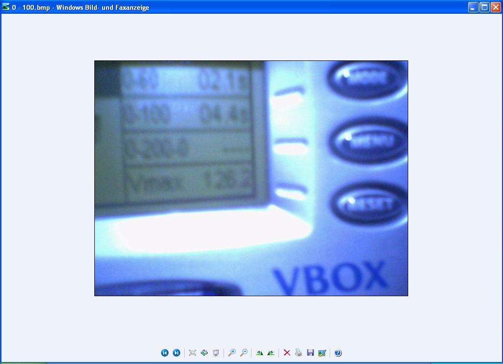Start the slide show
Image resolution: width=503 pixels, height=364 pixels.
pyautogui.click(x=216, y=353)
